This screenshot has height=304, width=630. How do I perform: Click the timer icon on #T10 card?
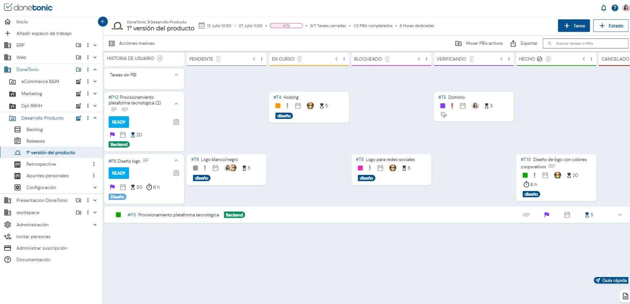coord(526,184)
